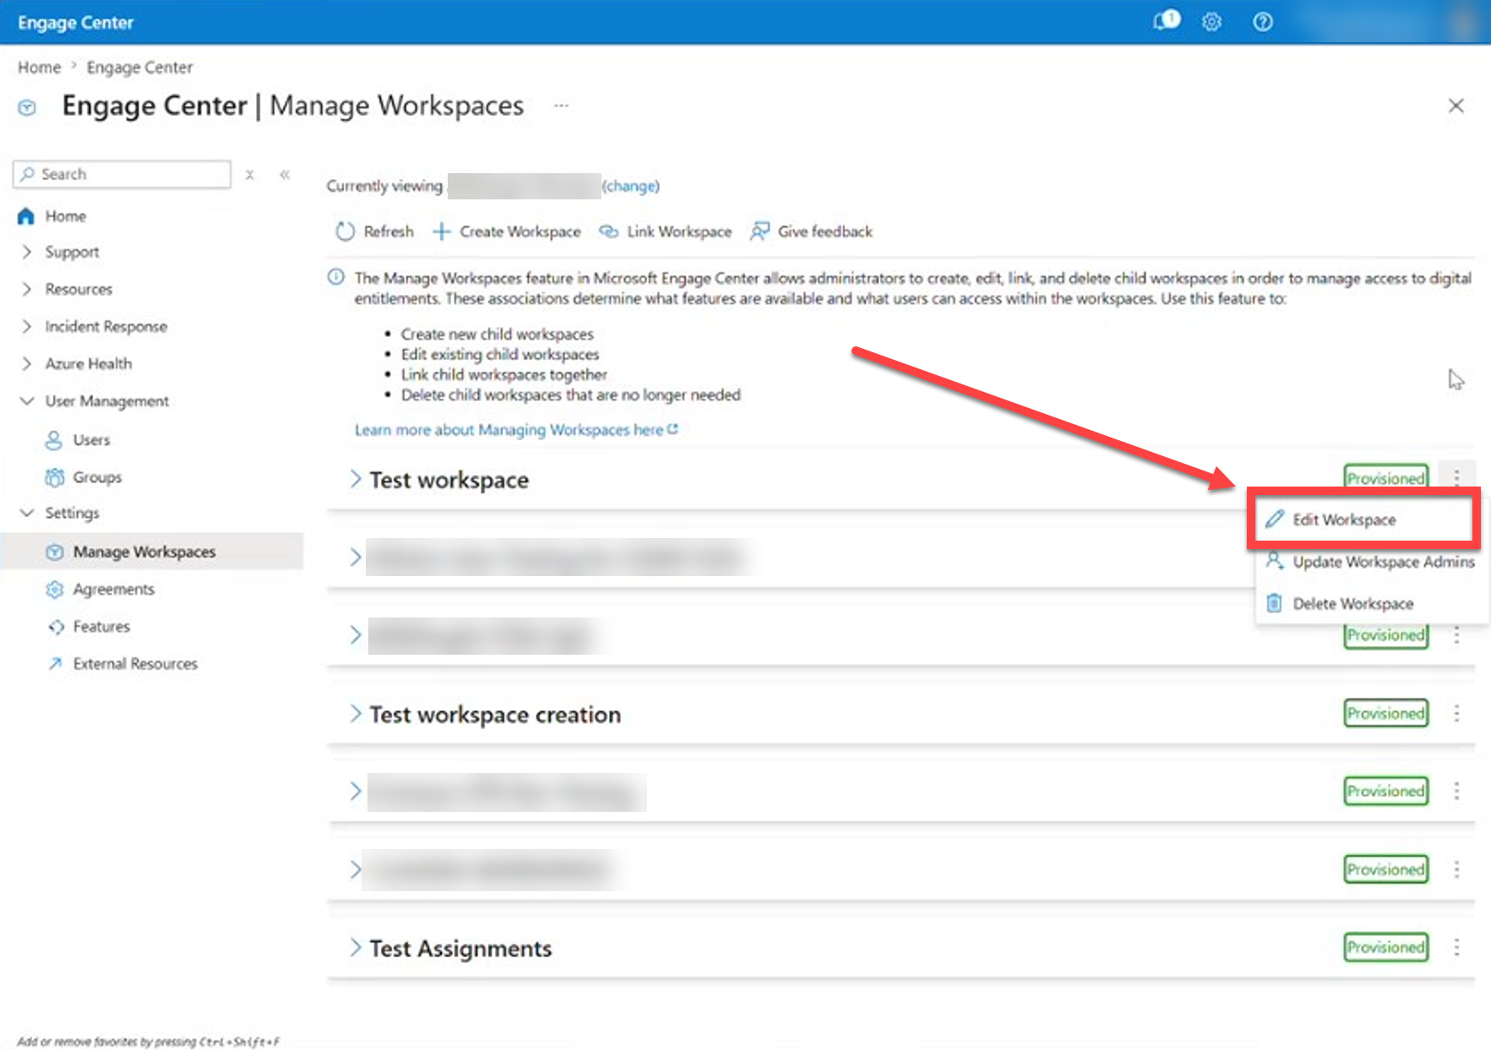Screen dimensions: 1491x1050
Task: Collapse the Settings section
Action: (x=27, y=513)
